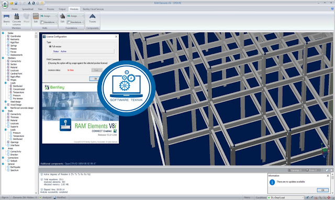Toggle the Coordinates checkbox under Nodes
335x200 pixels.
(x=8, y=36)
